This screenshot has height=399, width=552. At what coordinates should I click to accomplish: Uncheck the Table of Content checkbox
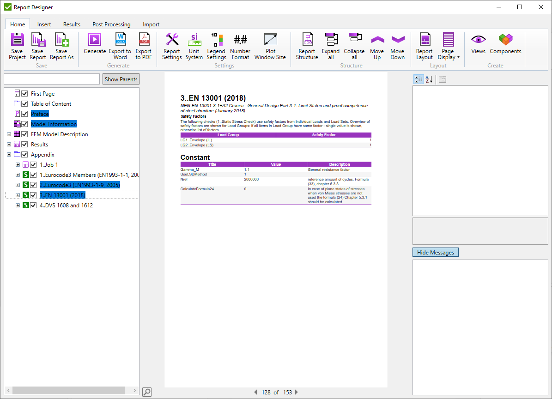pyautogui.click(x=24, y=104)
